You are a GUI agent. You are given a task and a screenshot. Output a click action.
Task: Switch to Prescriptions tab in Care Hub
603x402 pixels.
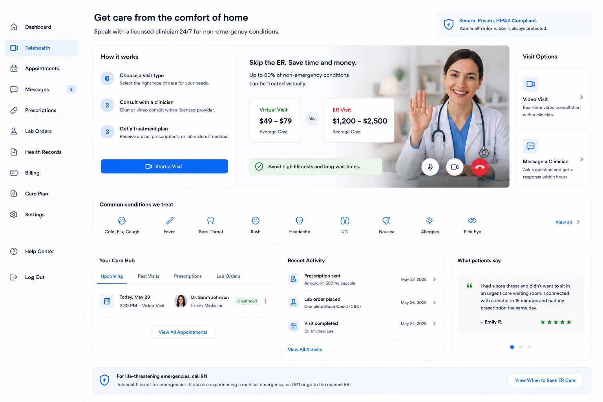pos(188,276)
